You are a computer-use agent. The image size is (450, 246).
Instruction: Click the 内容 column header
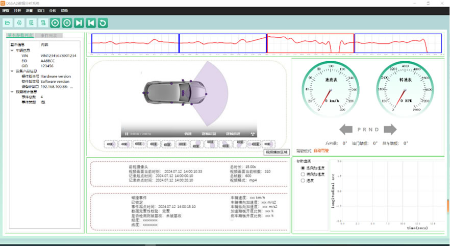click(x=44, y=45)
